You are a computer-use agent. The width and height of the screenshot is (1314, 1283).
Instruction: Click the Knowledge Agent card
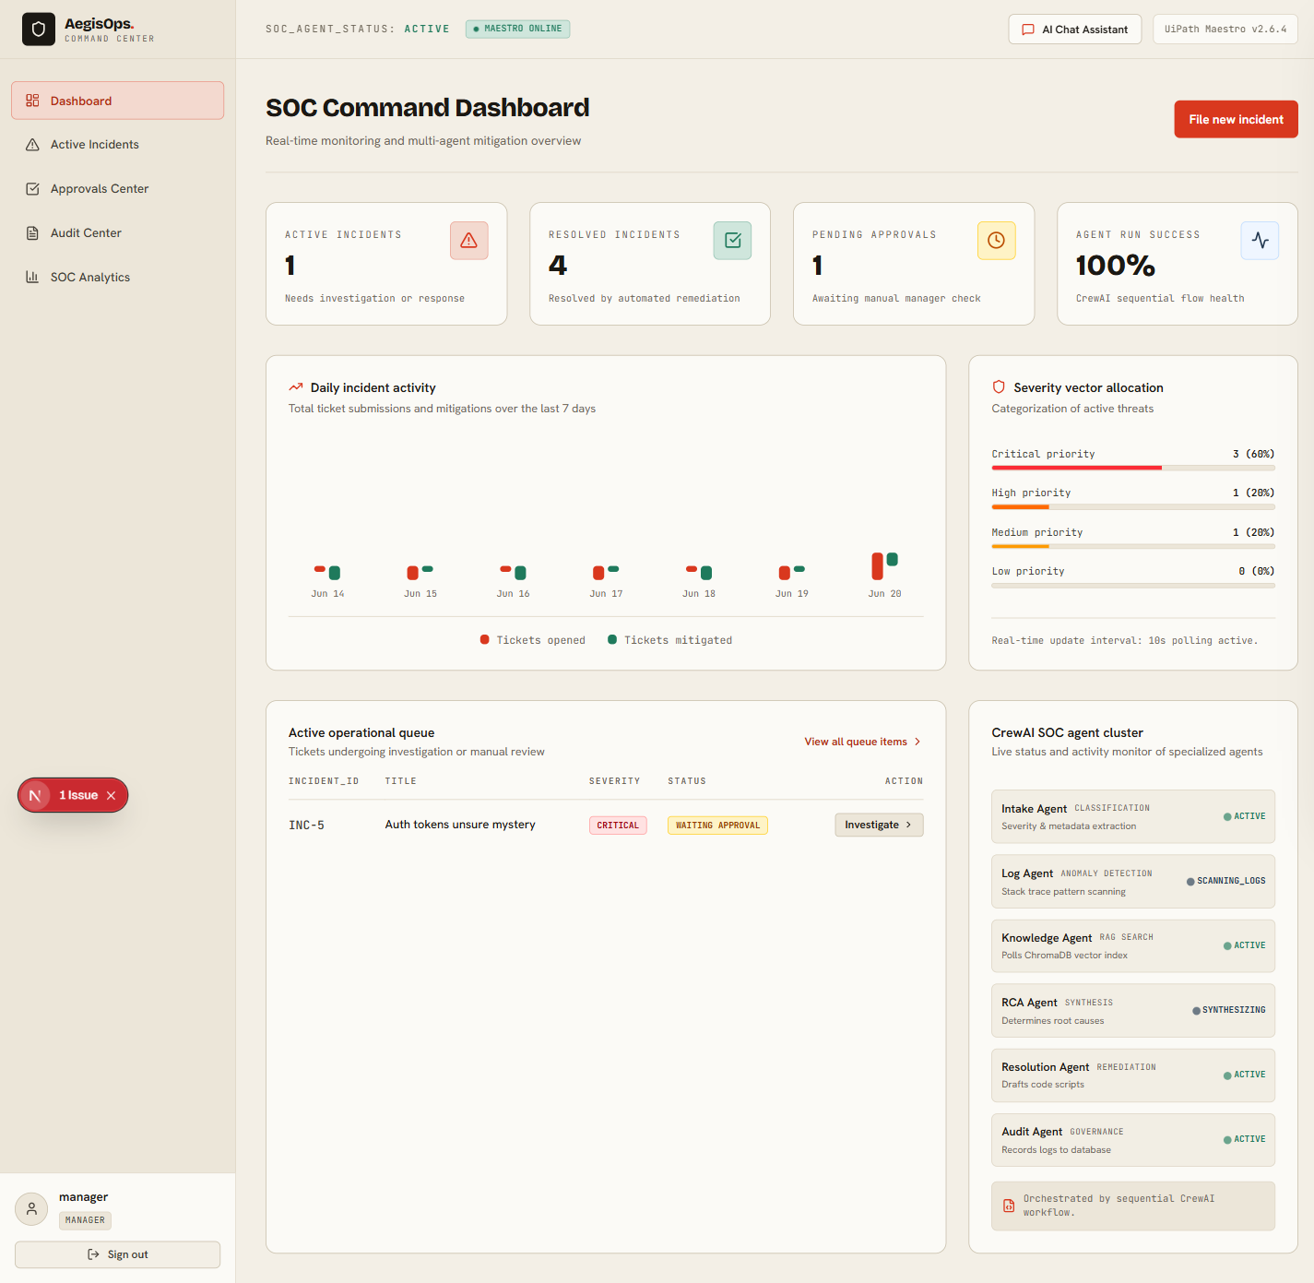point(1133,945)
